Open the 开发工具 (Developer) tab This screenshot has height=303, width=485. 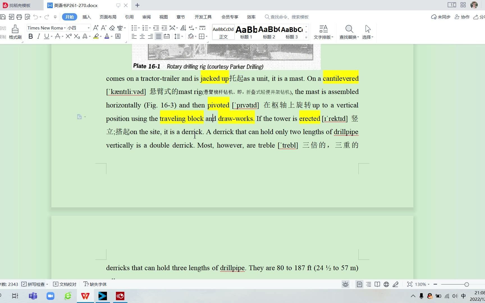click(x=203, y=17)
